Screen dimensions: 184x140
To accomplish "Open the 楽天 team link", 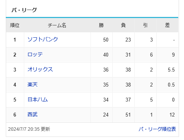I will 32,85.
